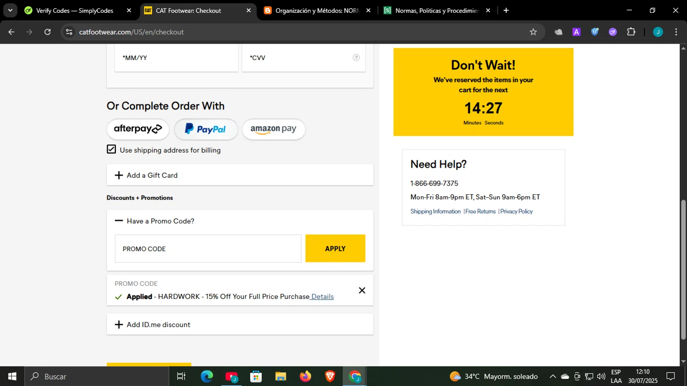Open the red app icon next to Edge
Viewport: 687px width, 386px height.
[x=232, y=376]
